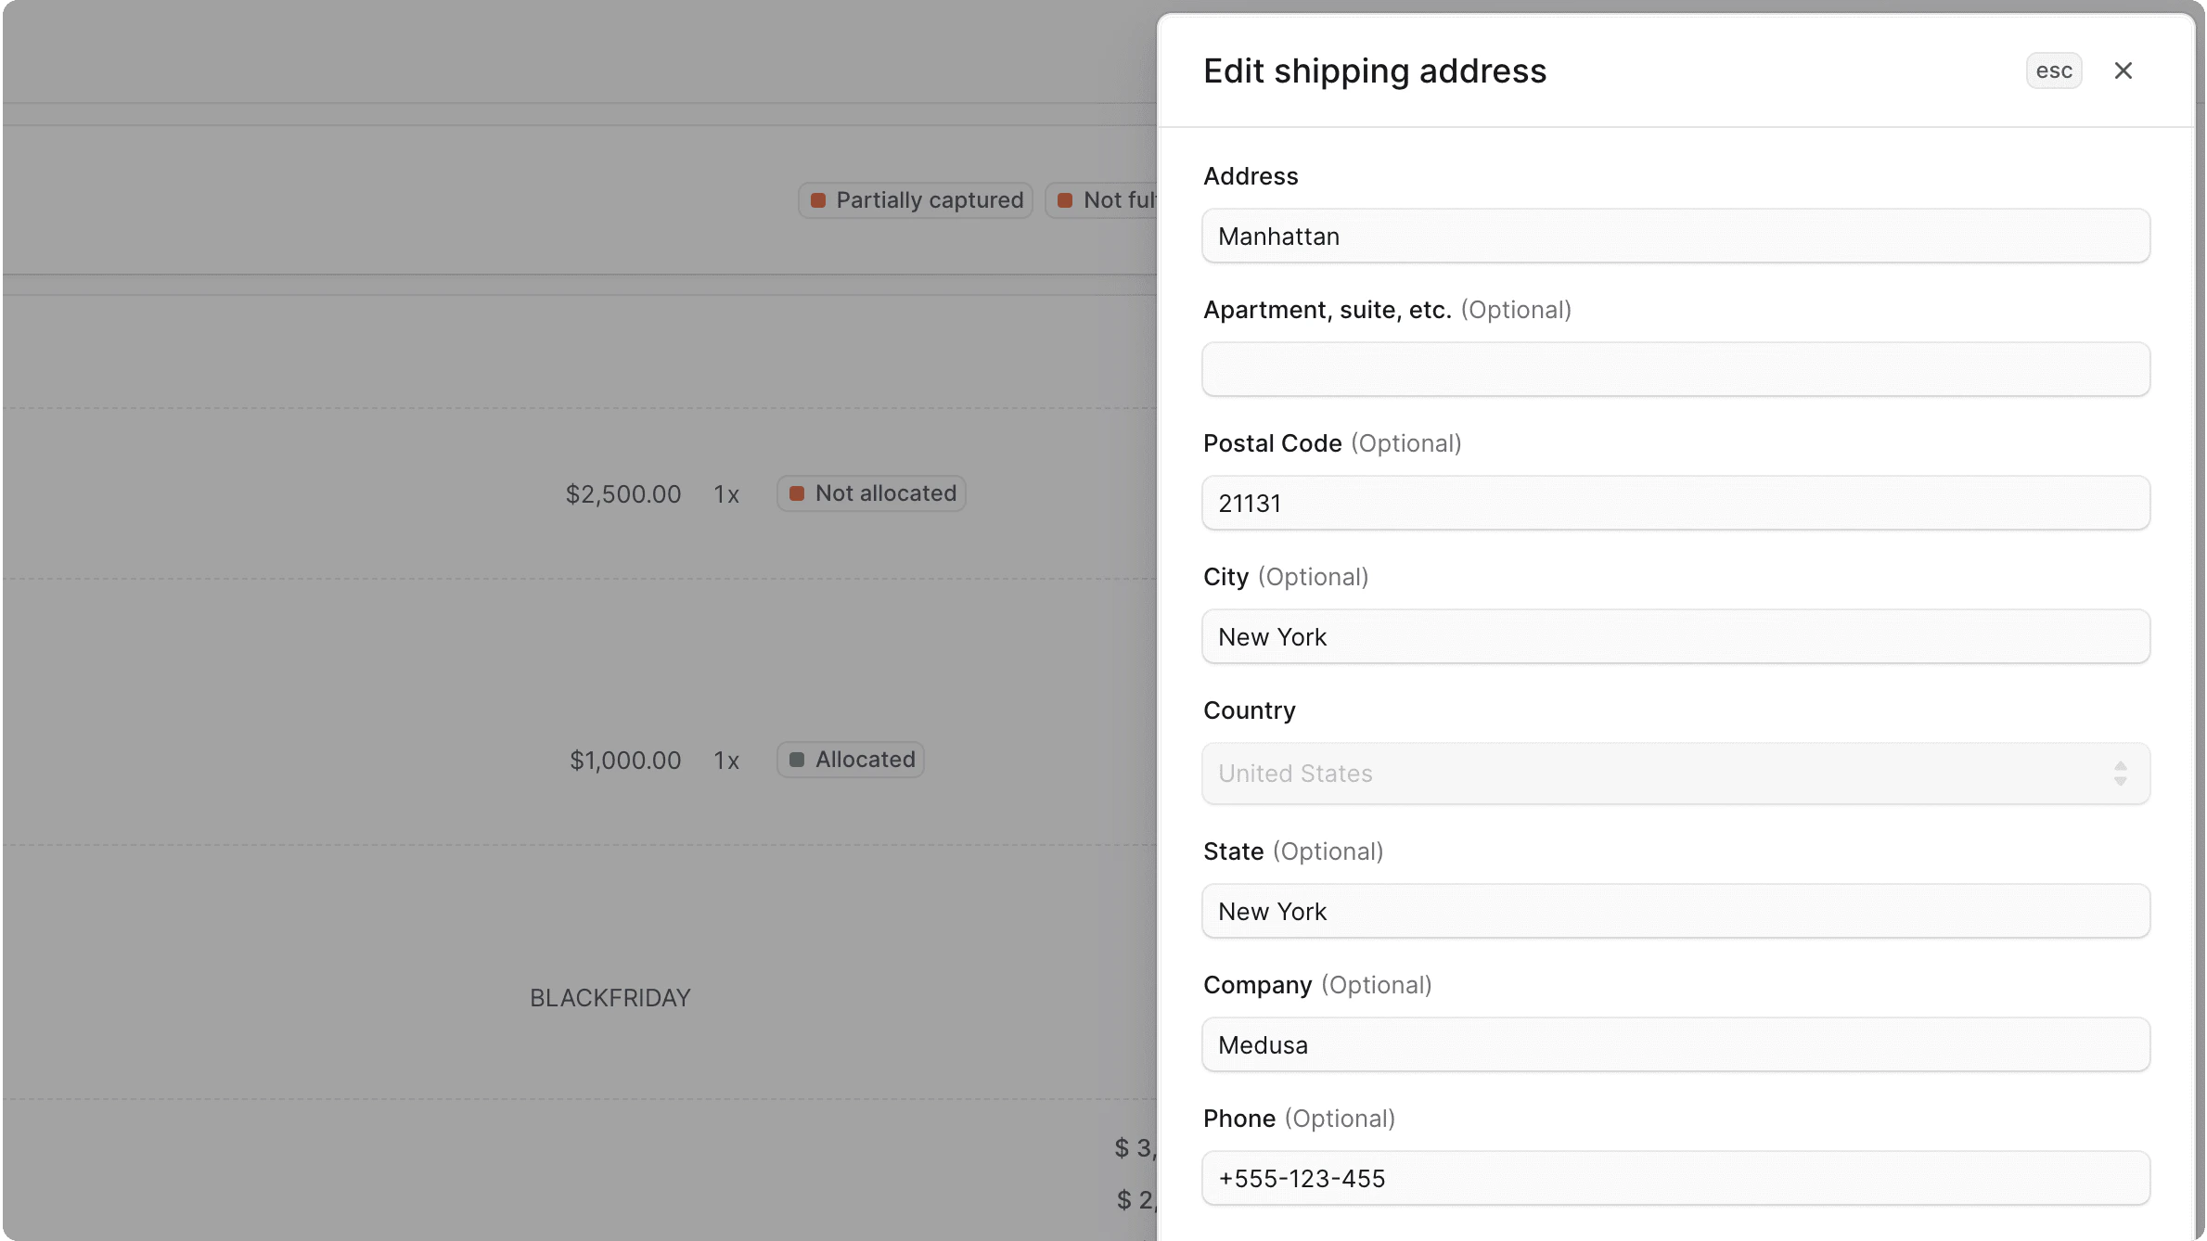Click inside the Apartment, suite field

pyautogui.click(x=1674, y=369)
